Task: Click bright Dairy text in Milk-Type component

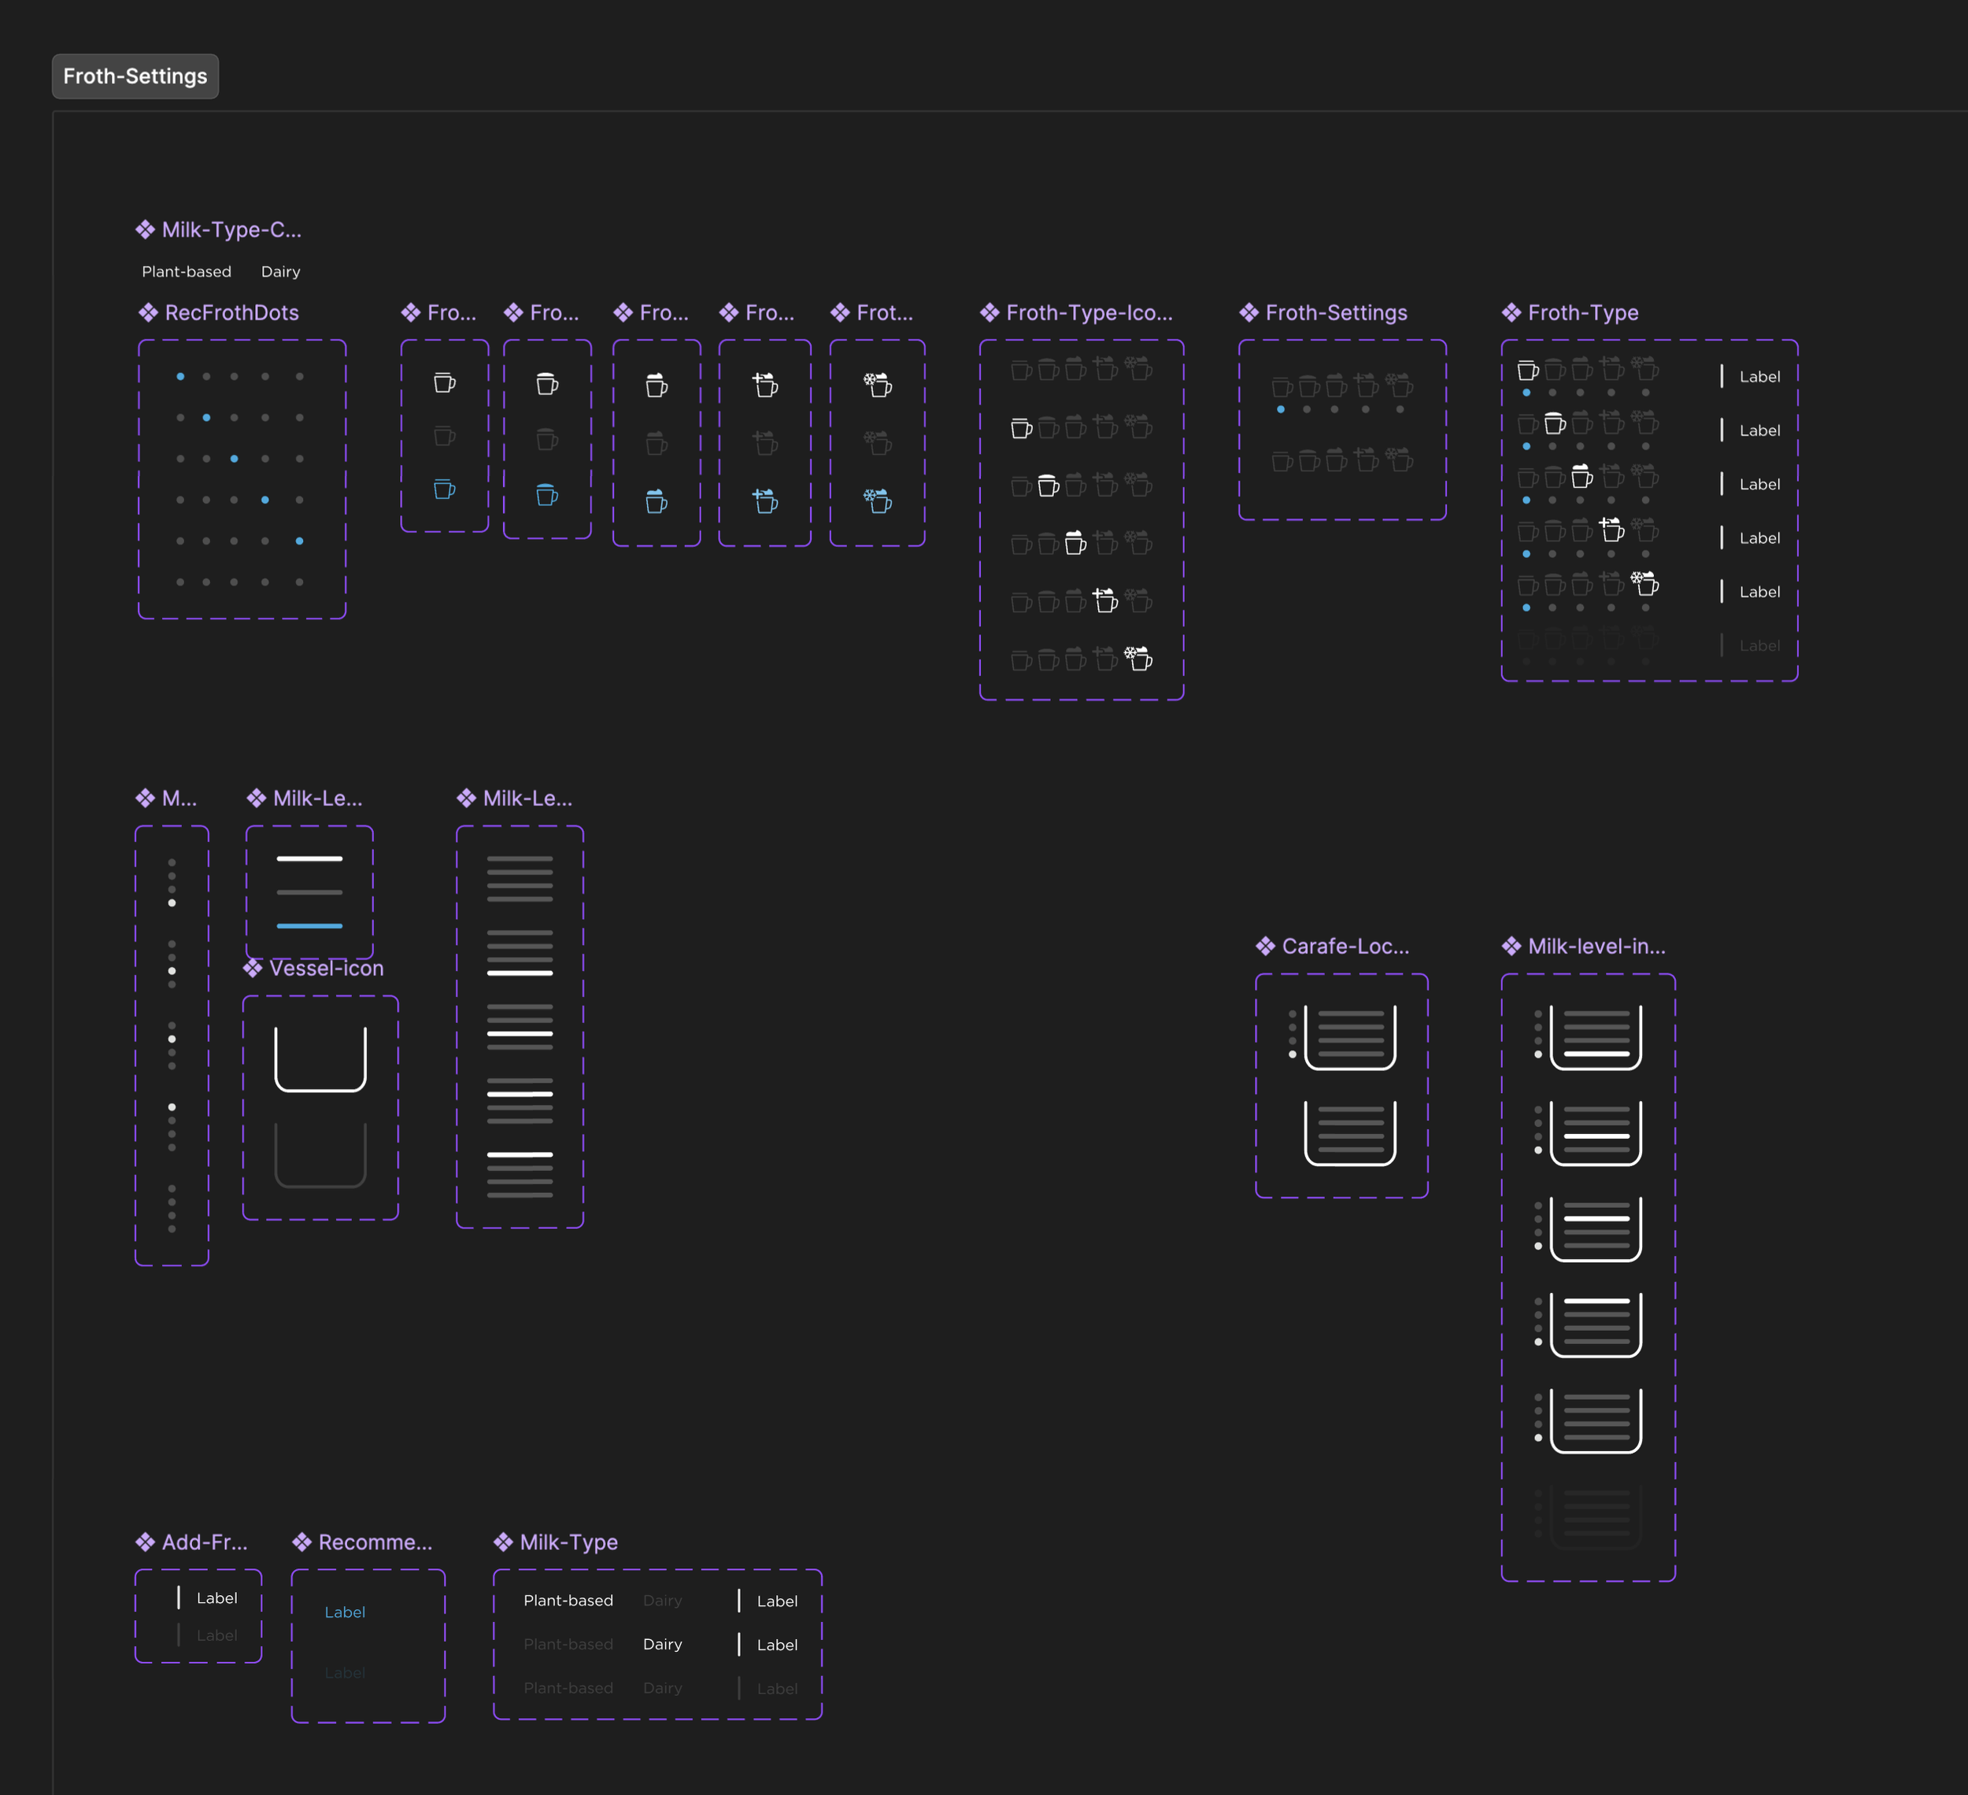Action: coord(662,1644)
